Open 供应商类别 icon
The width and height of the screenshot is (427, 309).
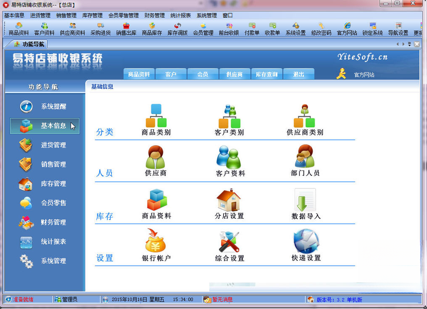305,120
